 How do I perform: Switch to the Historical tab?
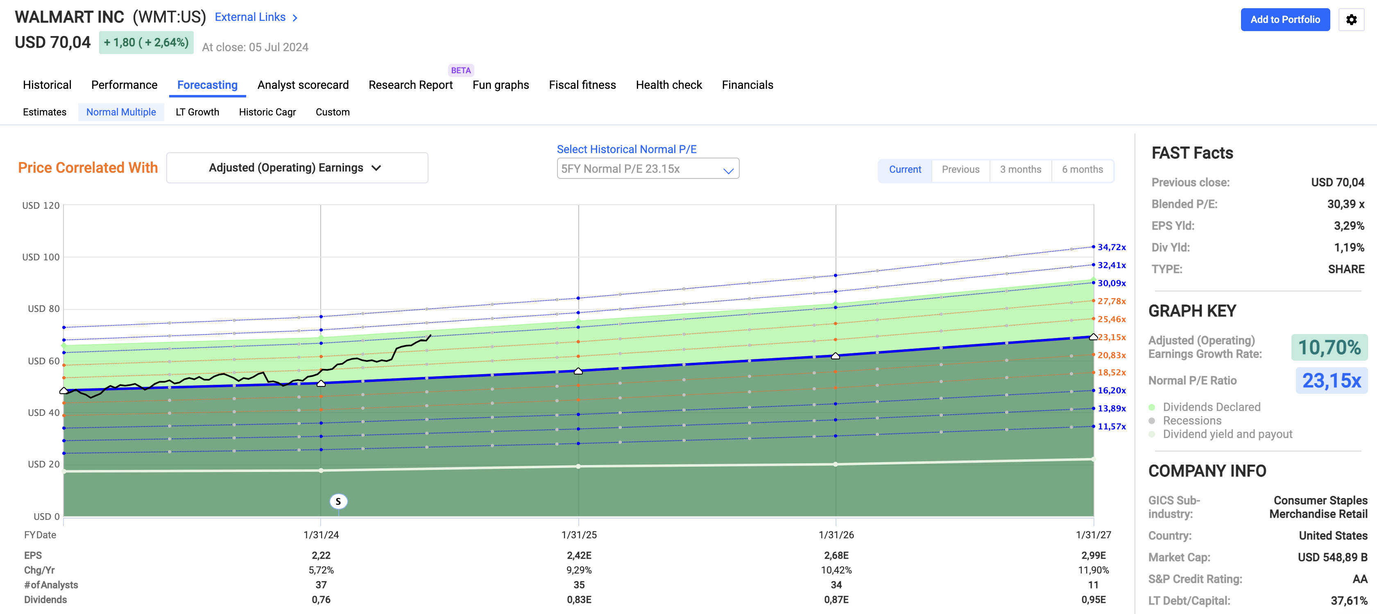click(x=47, y=85)
